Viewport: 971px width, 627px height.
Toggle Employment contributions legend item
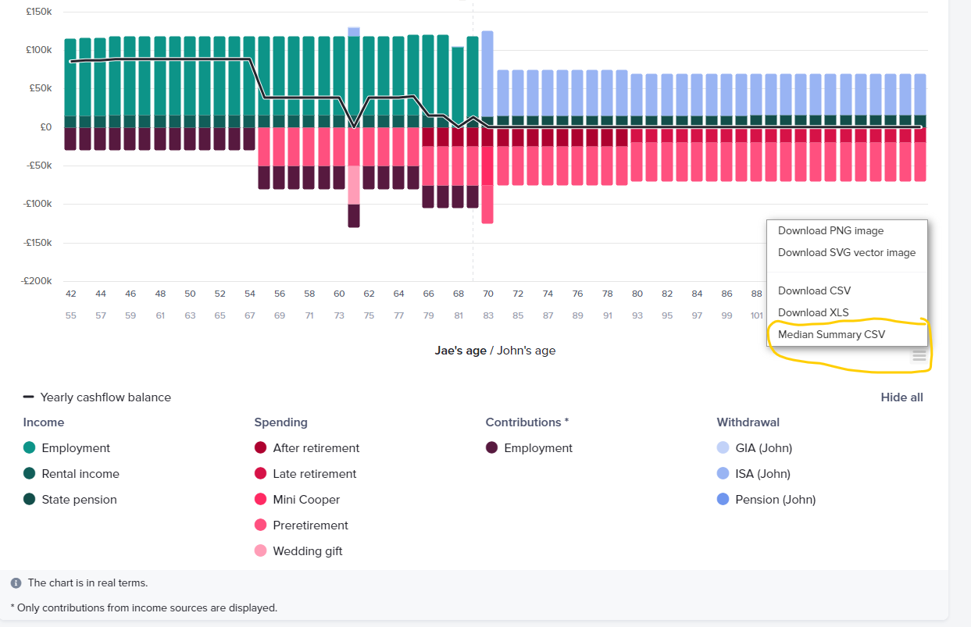click(x=537, y=448)
